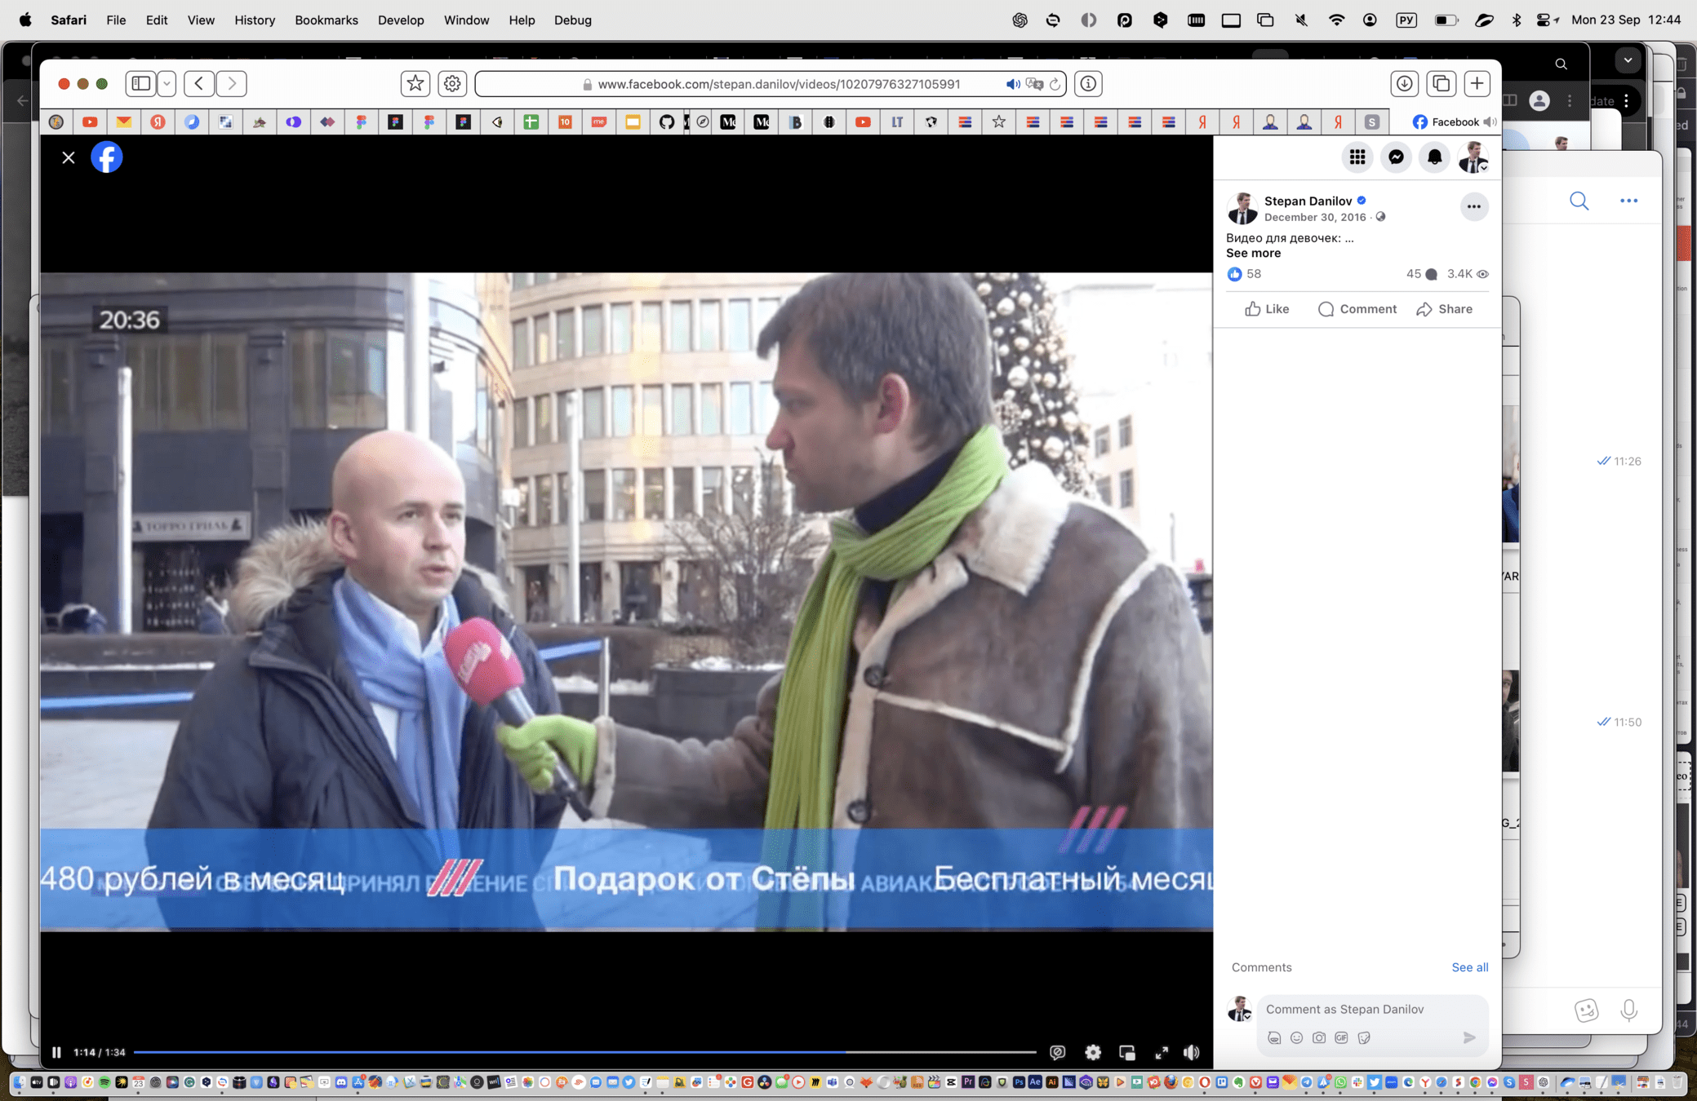Open the Messenger icon in Facebook header
Image resolution: width=1697 pixels, height=1101 pixels.
1396,157
